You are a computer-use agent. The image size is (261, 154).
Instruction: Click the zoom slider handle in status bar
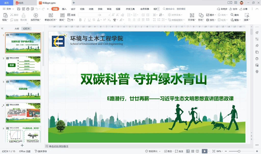[239, 151]
